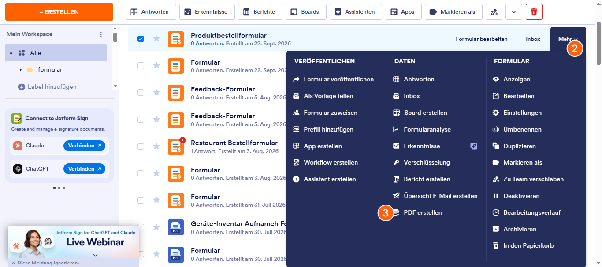Image resolution: width=602 pixels, height=267 pixels.
Task: Click the move-to-team icon in toolbar
Action: (x=494, y=12)
